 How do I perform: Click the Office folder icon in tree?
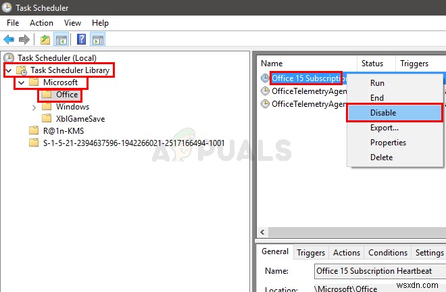tap(47, 95)
